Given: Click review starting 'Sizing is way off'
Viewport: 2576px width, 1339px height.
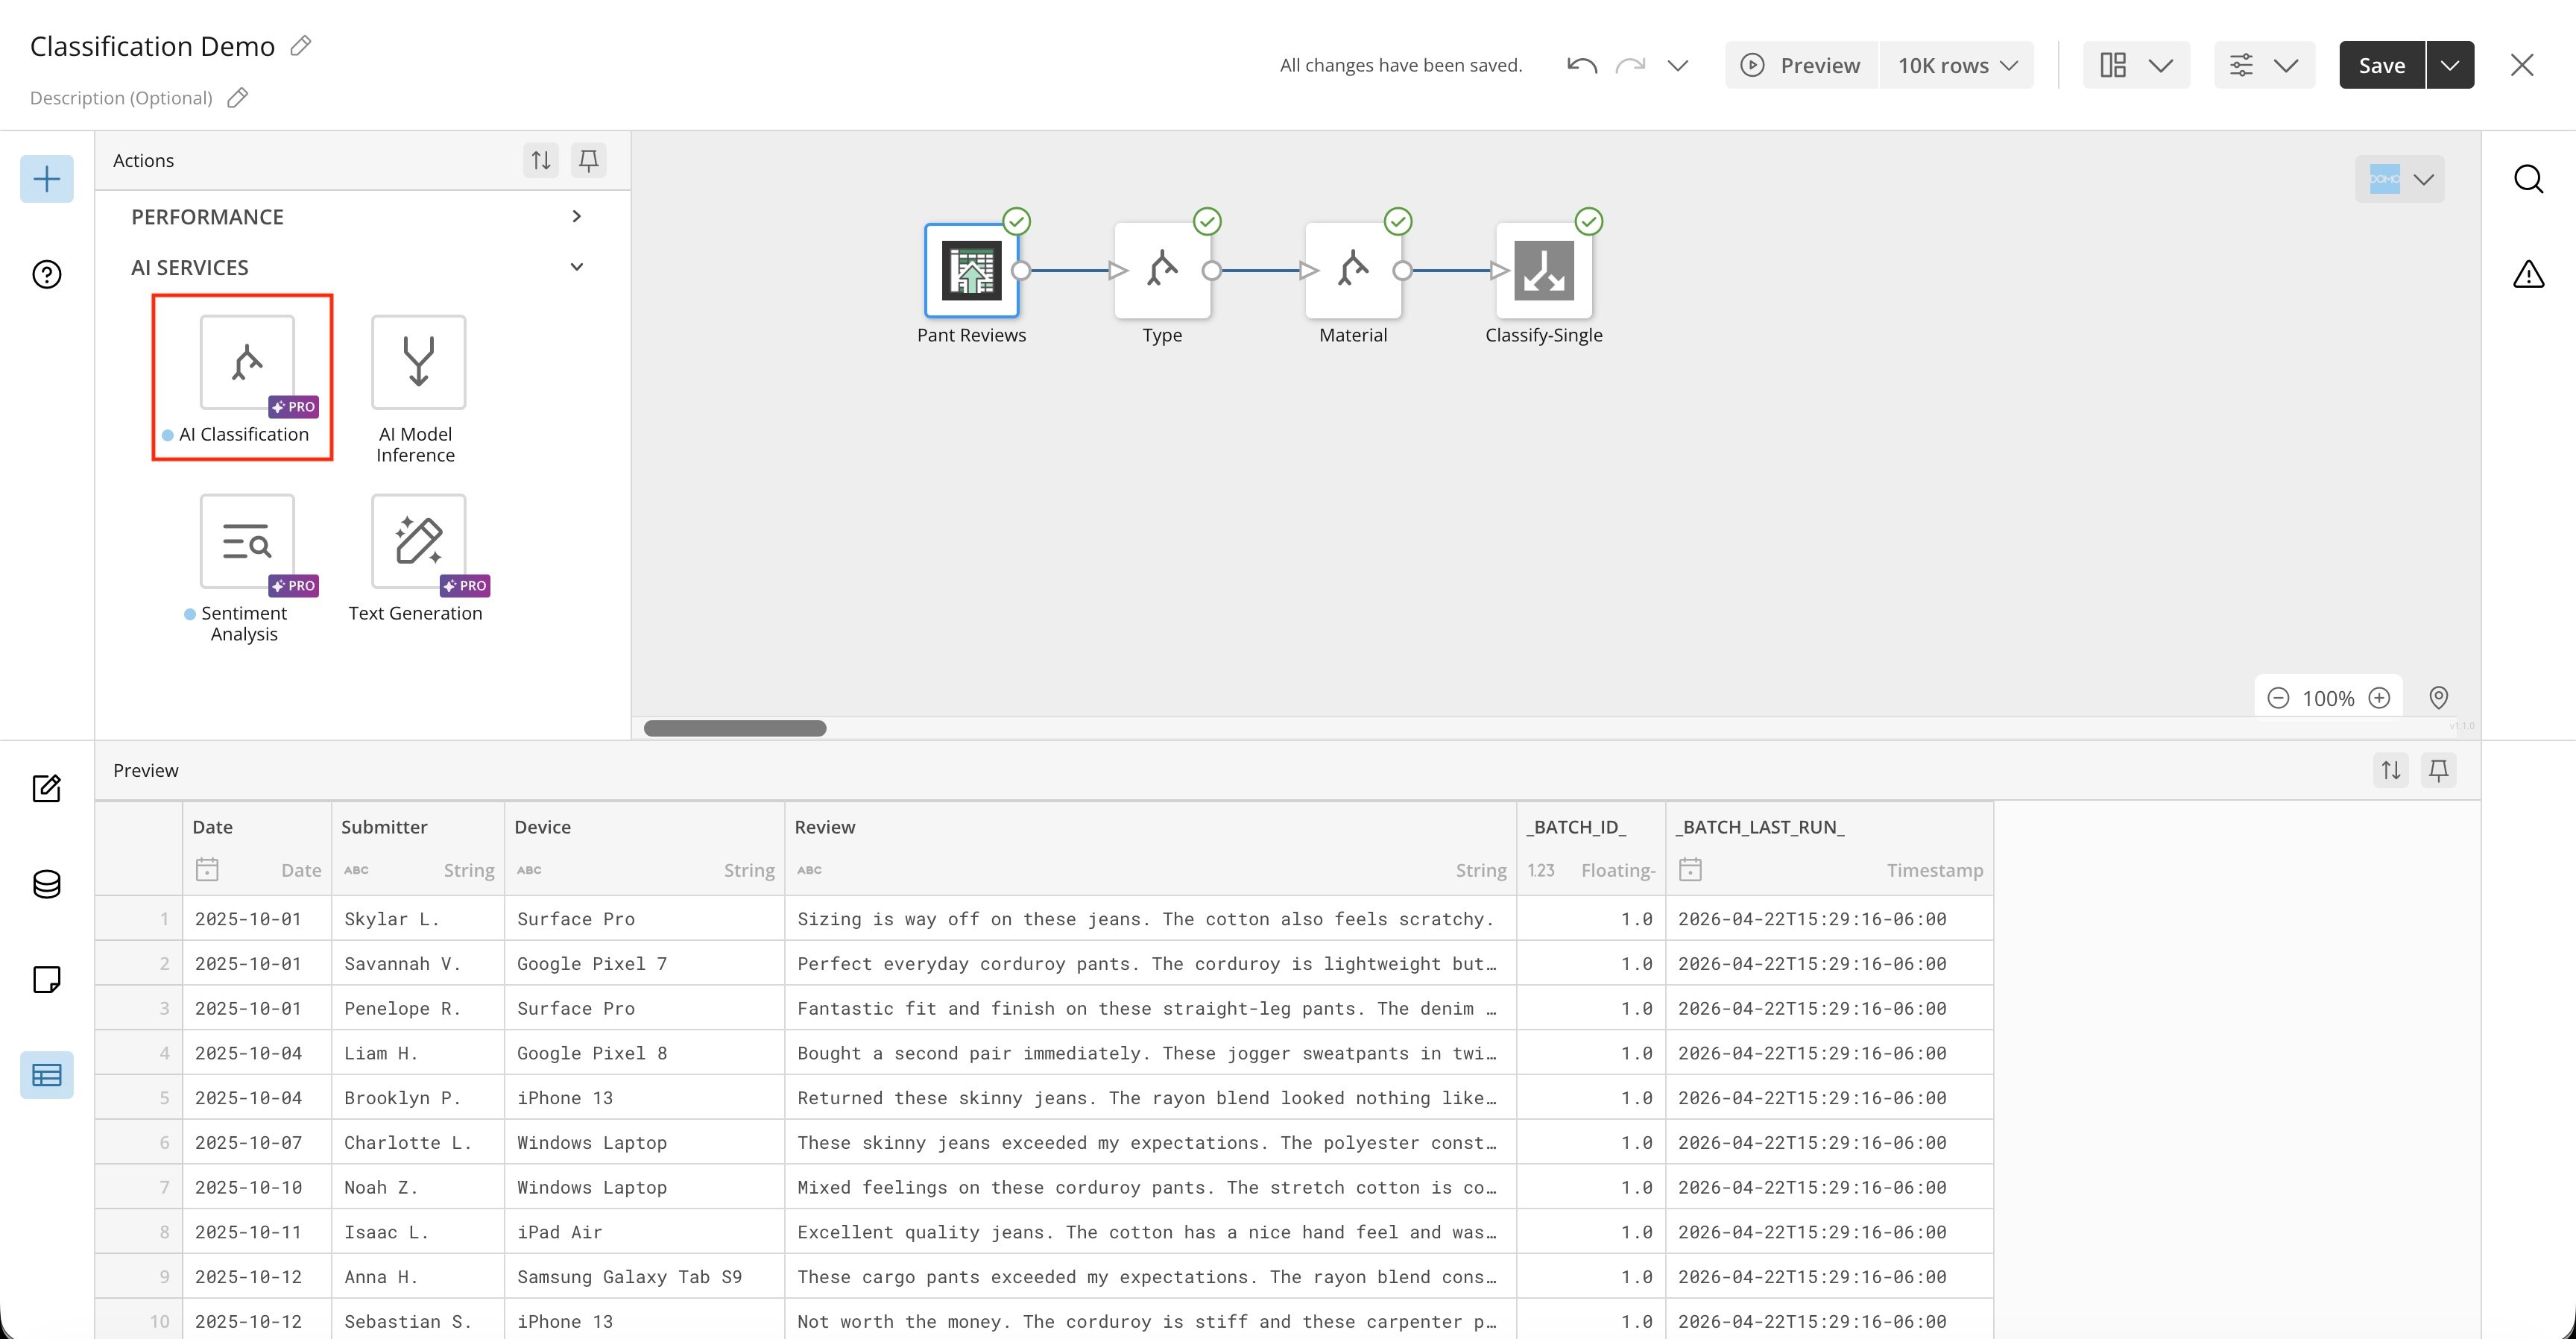Looking at the screenshot, I should click(1150, 919).
